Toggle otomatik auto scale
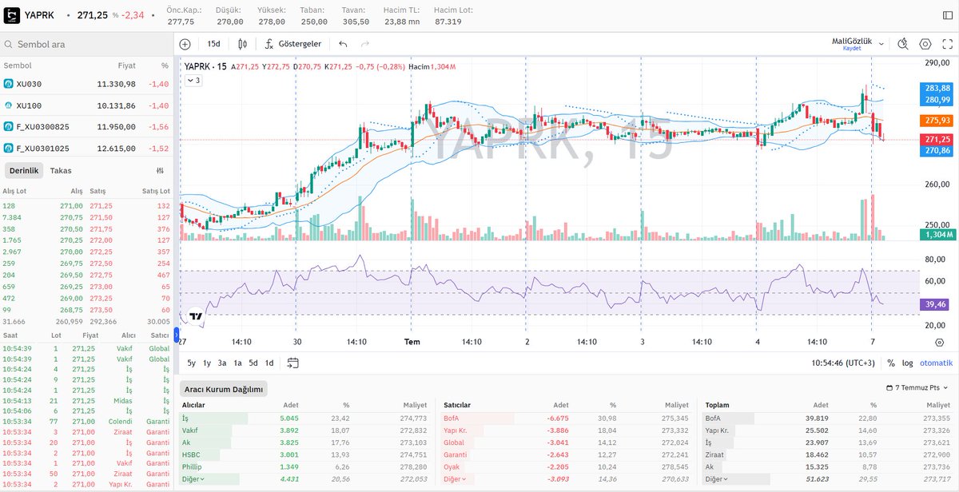This screenshot has width=959, height=492. [x=936, y=363]
